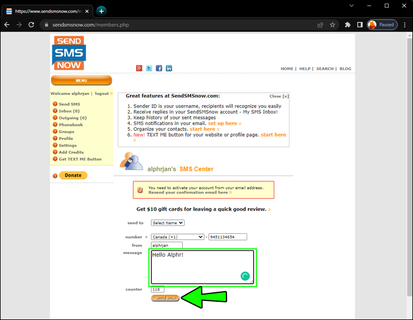Click the from field with alphrjan

tap(167, 245)
